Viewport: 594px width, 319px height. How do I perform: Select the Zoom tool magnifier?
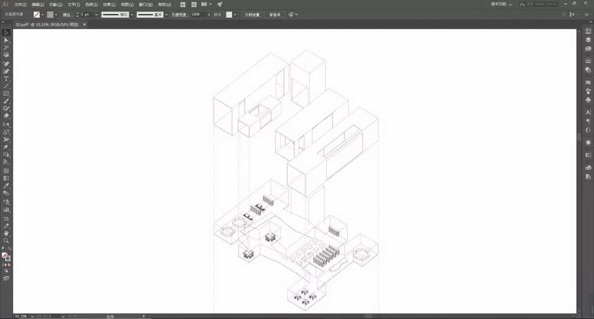pyautogui.click(x=6, y=241)
